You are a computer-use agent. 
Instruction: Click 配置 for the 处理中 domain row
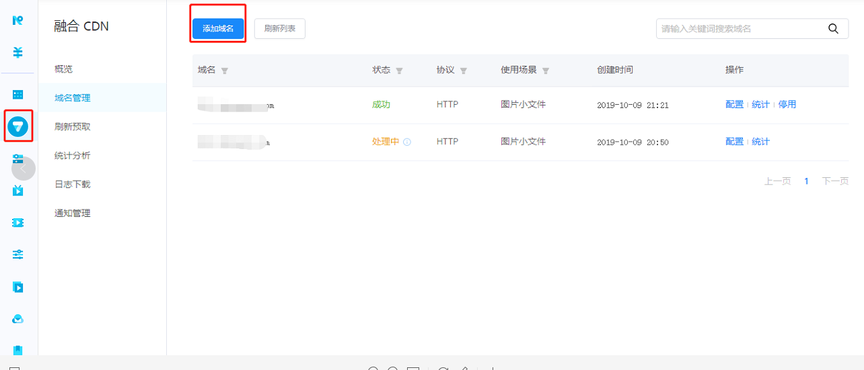(x=734, y=142)
